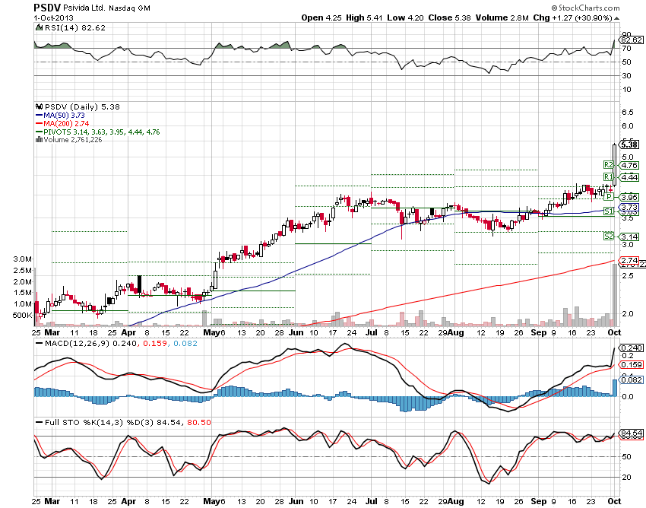Click the 4.44 pivot price tag
Image resolution: width=646 pixels, height=508 pixels.
pyautogui.click(x=629, y=177)
